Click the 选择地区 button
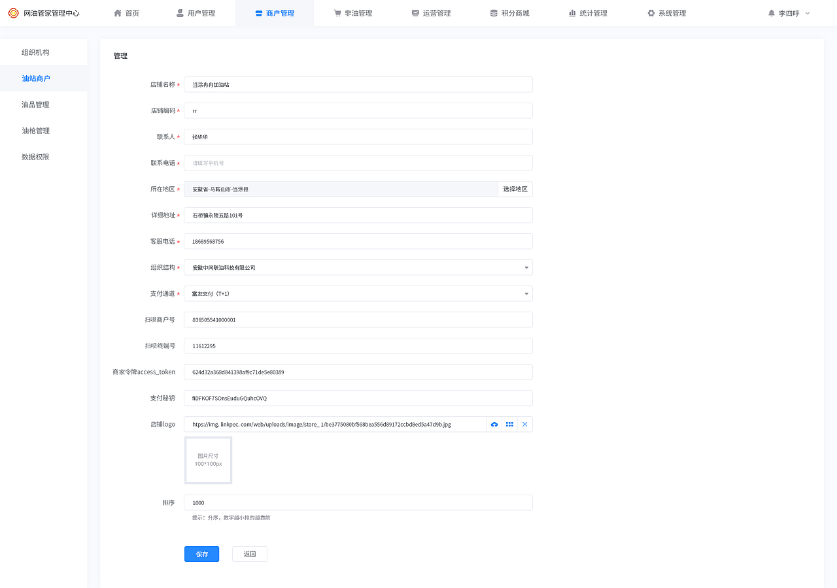Viewport: 837px width, 588px height. (515, 189)
